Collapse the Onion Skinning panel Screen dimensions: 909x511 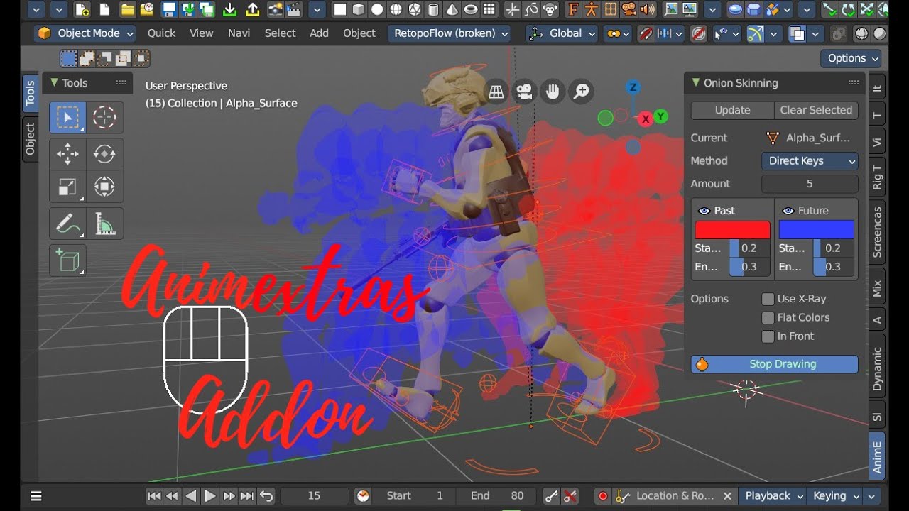click(x=697, y=83)
